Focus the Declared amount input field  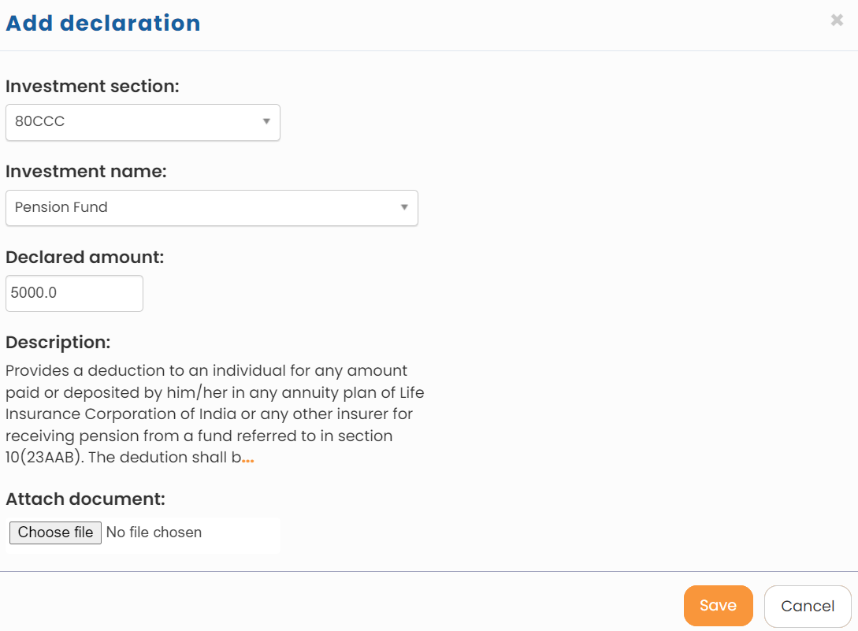(x=74, y=293)
